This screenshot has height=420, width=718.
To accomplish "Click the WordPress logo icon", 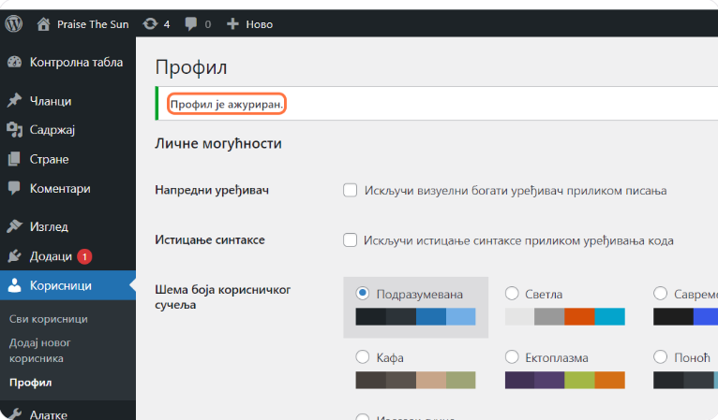I will [14, 23].
